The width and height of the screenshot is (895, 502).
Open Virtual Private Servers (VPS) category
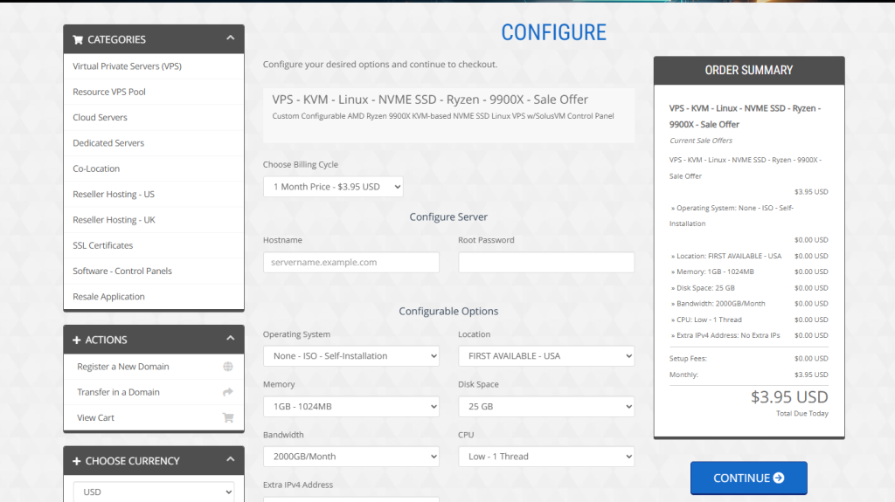127,66
